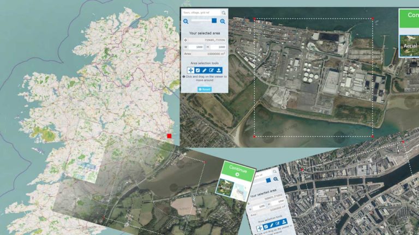Click the bottom-left red corner handle of the port selection box
Image resolution: width=419 pixels, height=235 pixels.
click(x=254, y=137)
